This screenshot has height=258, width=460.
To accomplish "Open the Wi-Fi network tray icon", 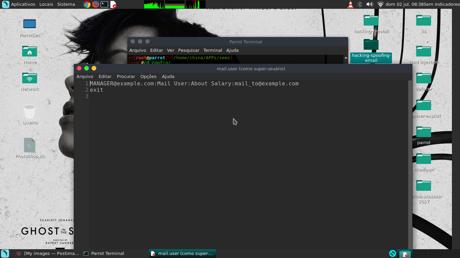I will tap(381, 4).
